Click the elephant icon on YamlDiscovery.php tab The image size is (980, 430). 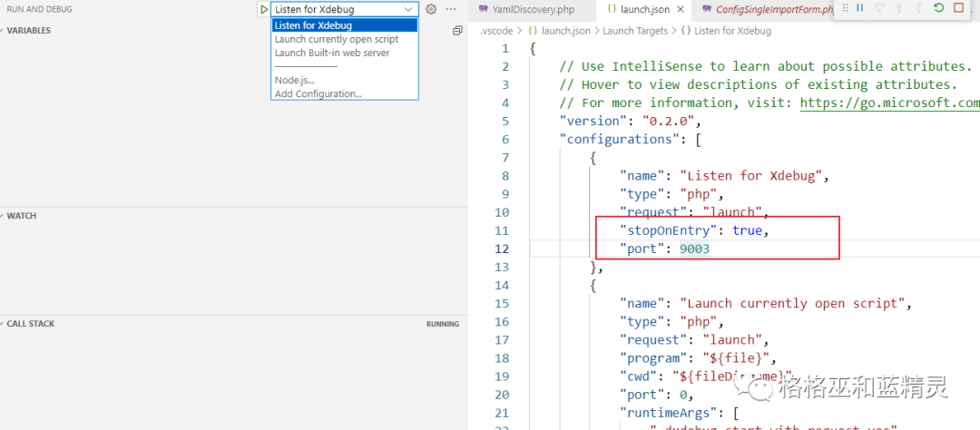click(483, 9)
